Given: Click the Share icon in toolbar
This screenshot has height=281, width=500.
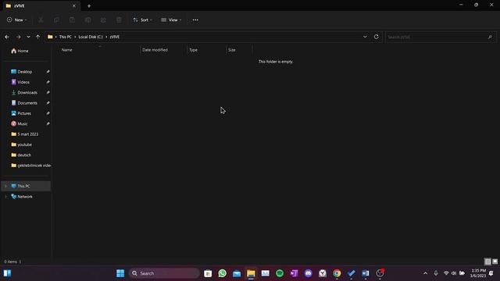Looking at the screenshot, I should (x=103, y=20).
